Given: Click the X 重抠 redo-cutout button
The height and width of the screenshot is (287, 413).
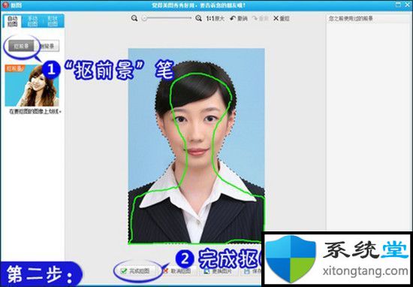Looking at the screenshot, I should (x=282, y=18).
